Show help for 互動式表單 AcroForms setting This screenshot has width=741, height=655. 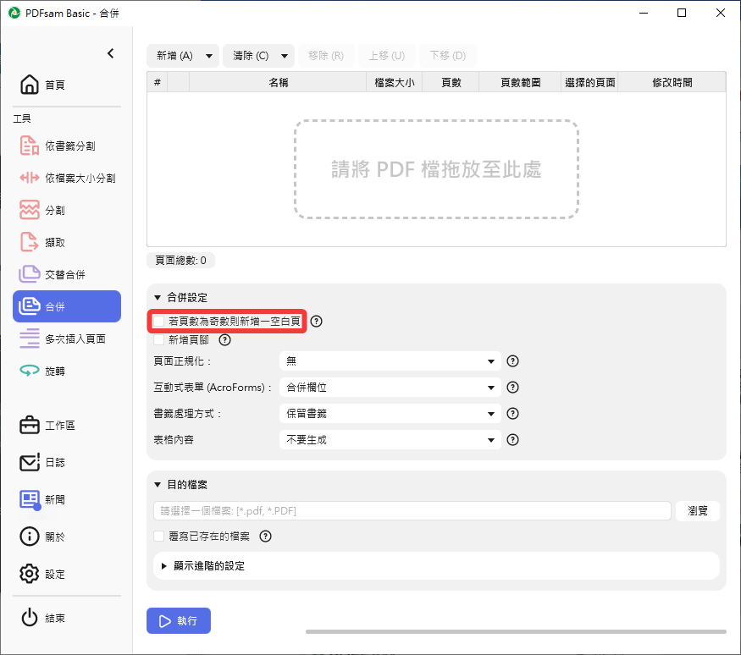click(512, 388)
